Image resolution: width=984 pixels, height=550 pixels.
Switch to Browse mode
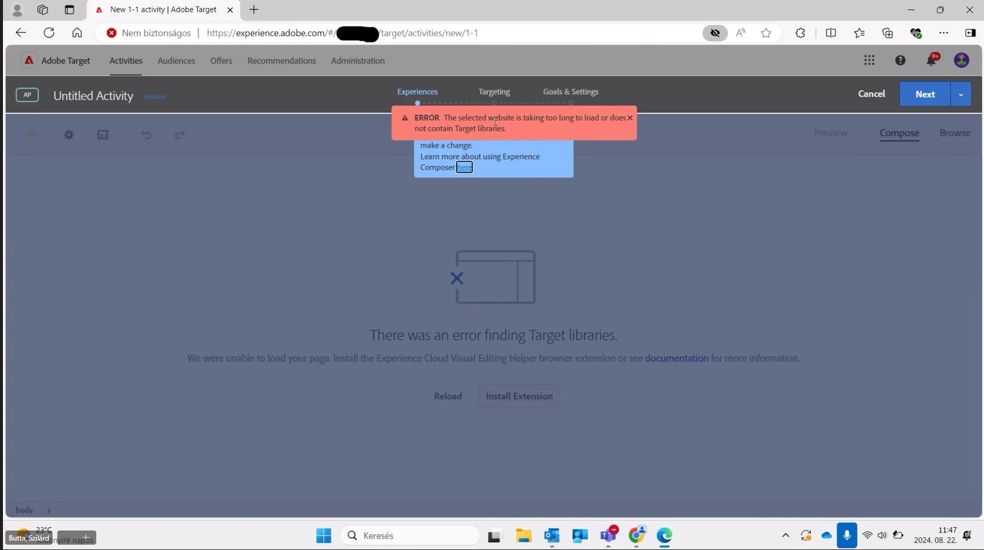coord(955,134)
